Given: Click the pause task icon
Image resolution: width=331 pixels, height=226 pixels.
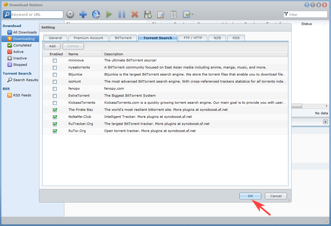Looking at the screenshot, I should 122,14.
